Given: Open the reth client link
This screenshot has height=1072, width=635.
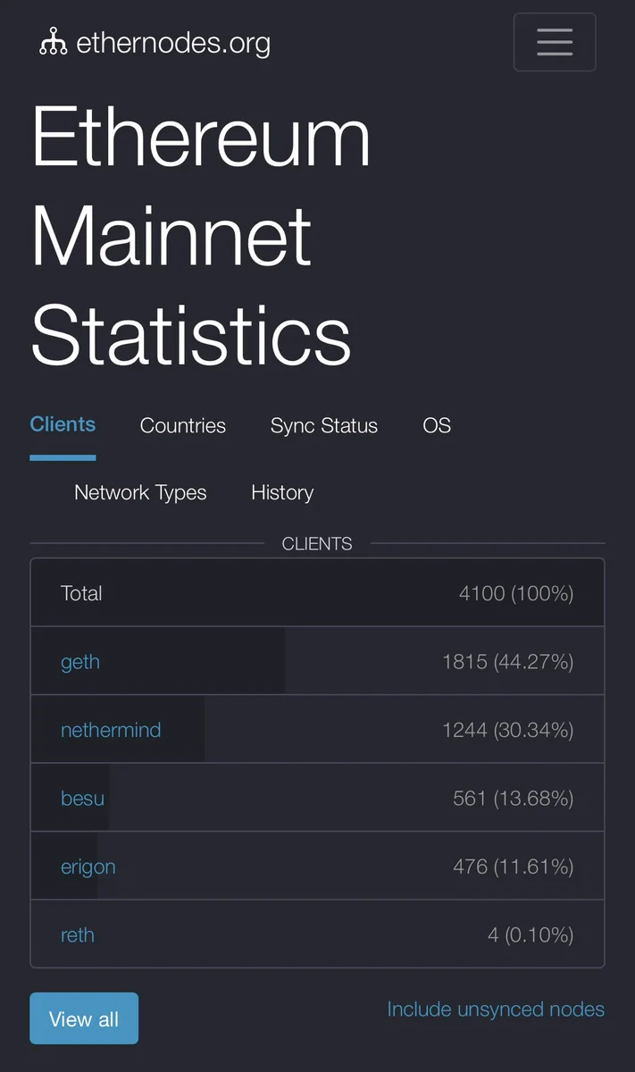Looking at the screenshot, I should click(x=78, y=934).
